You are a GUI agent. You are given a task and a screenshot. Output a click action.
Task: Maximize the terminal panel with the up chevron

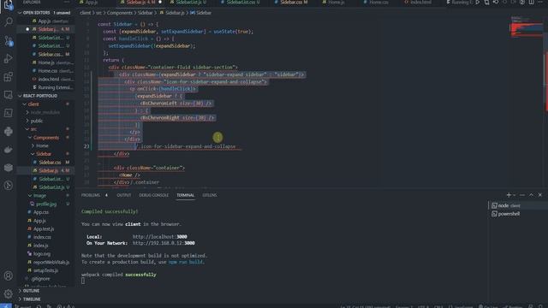pyautogui.click(x=531, y=195)
